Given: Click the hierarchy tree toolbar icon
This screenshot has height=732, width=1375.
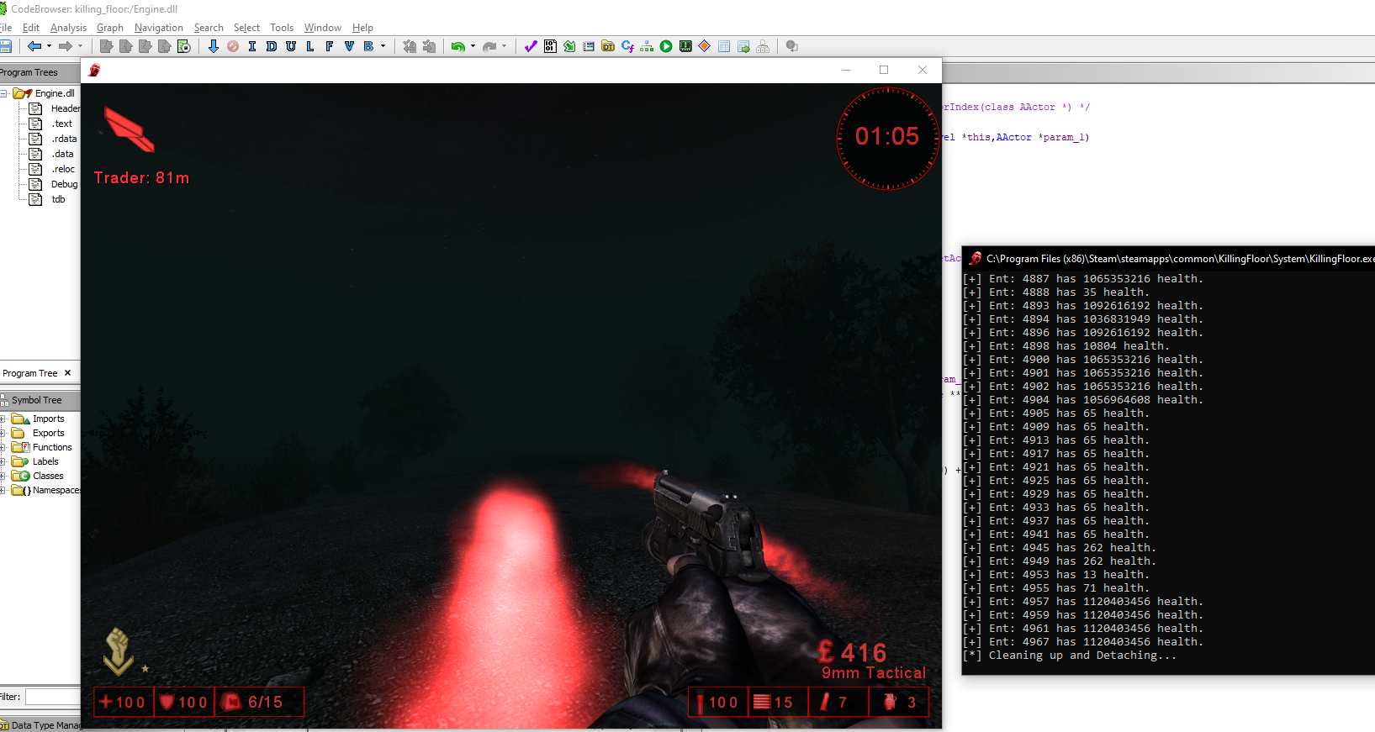Looking at the screenshot, I should pyautogui.click(x=647, y=46).
